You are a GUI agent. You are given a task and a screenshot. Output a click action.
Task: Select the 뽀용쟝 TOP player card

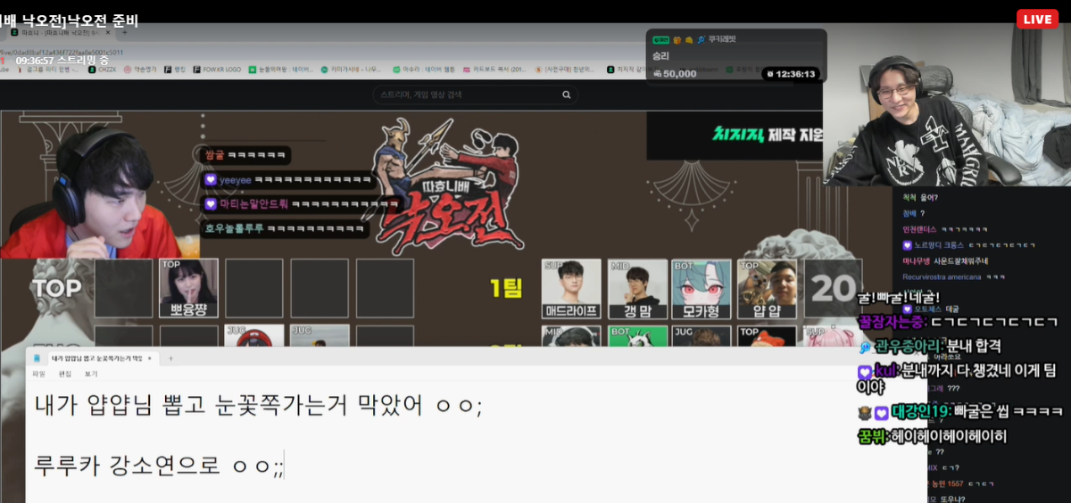pos(188,288)
